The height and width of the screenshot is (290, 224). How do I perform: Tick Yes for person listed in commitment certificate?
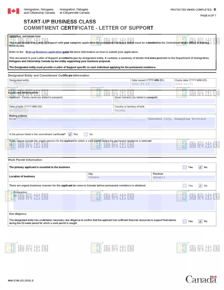[70, 134]
